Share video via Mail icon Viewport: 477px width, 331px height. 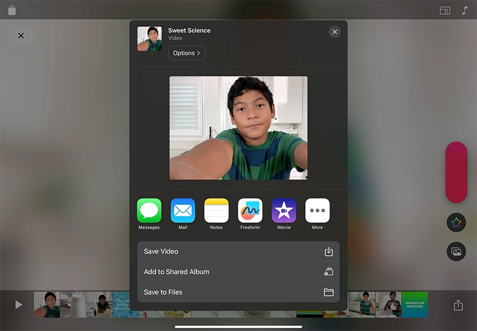pos(183,211)
